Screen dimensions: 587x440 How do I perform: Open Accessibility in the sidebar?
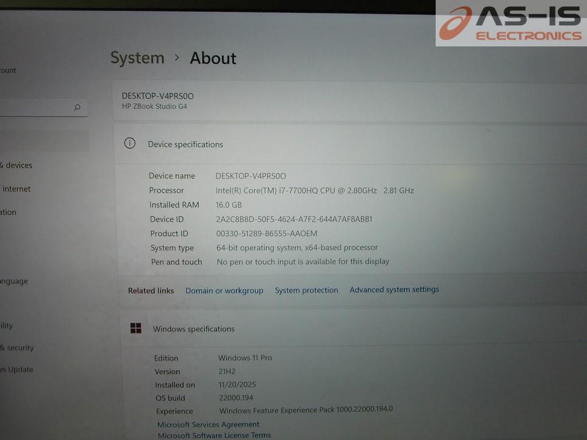tap(7, 325)
